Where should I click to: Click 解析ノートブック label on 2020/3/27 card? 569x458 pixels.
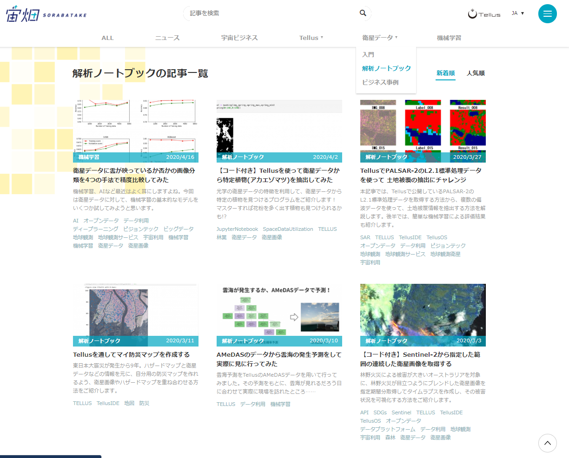[x=386, y=157]
